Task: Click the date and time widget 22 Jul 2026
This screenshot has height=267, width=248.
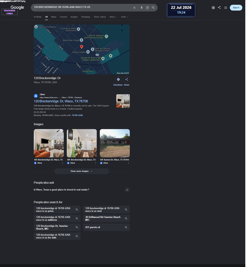Action: (x=181, y=10)
